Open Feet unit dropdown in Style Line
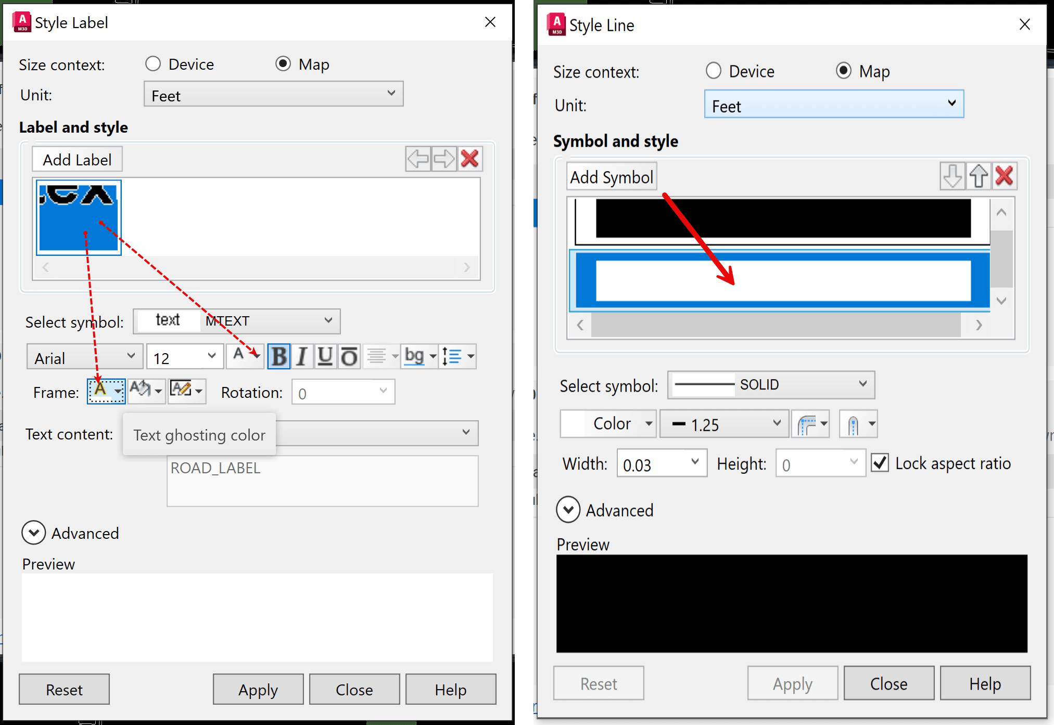Viewport: 1054px width, 725px height. [x=833, y=105]
